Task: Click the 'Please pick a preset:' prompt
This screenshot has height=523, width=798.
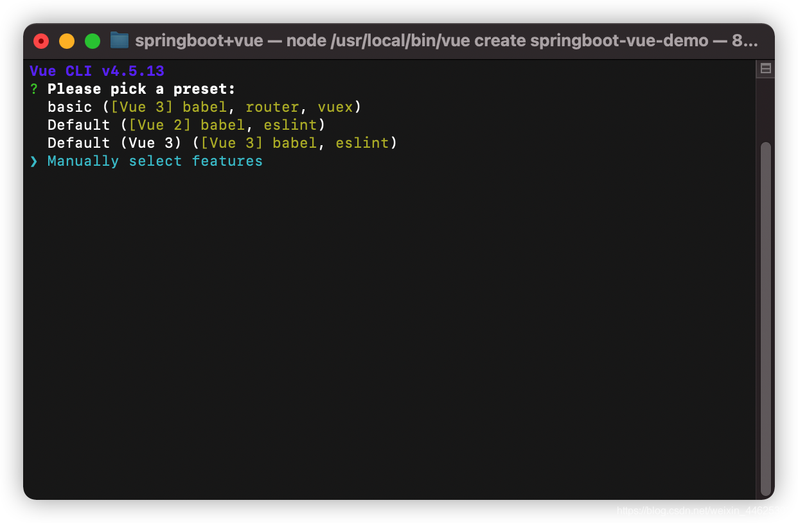Action: [141, 89]
